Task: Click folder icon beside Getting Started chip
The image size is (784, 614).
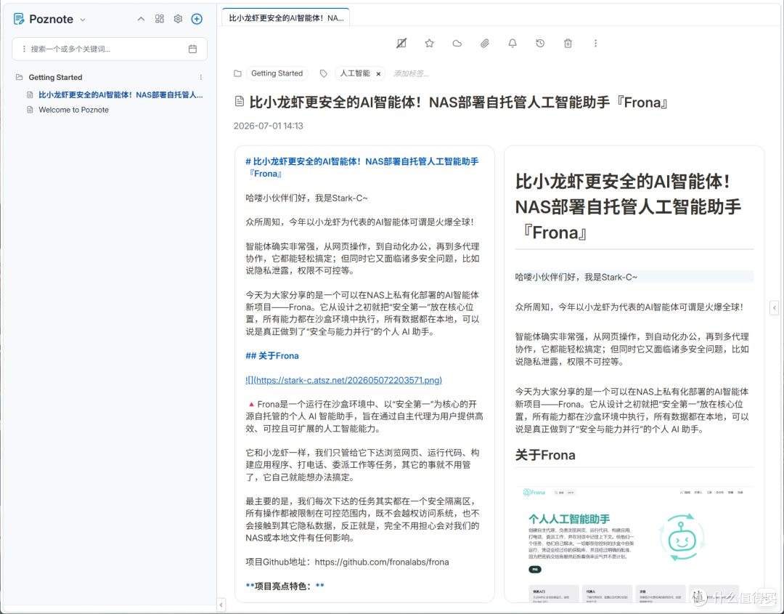Action: pos(238,73)
